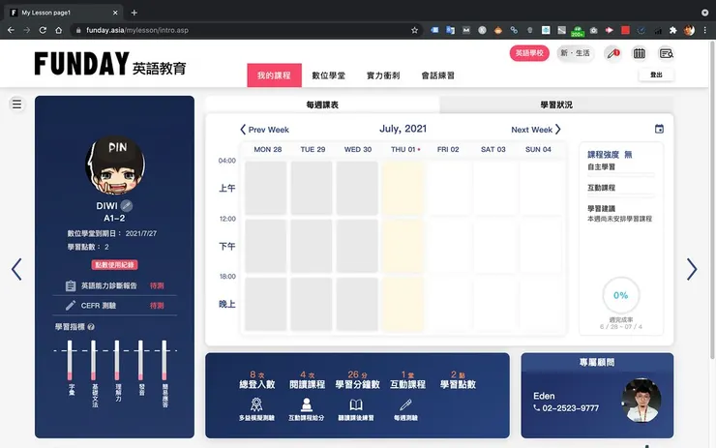This screenshot has height=448, width=716.
Task: Click the 互動課程 strength label
Action: 601,188
